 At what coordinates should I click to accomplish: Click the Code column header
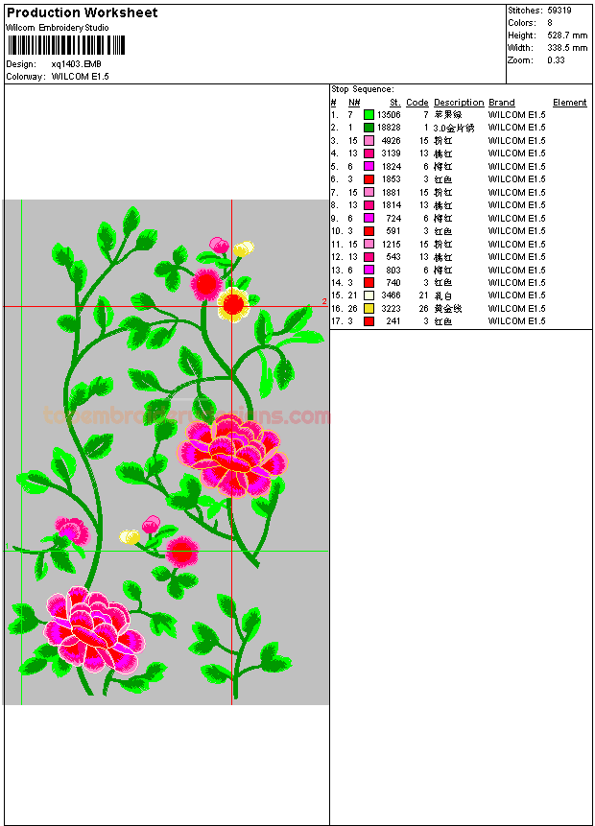click(416, 103)
